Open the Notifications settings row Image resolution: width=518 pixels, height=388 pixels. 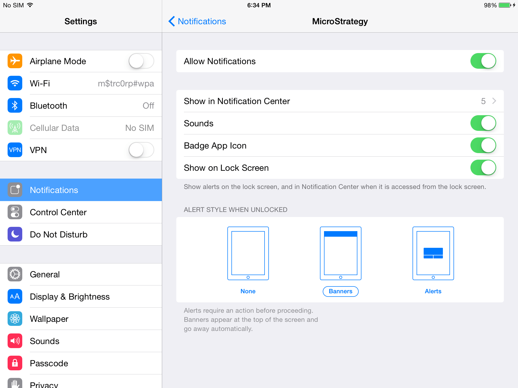pos(81,190)
